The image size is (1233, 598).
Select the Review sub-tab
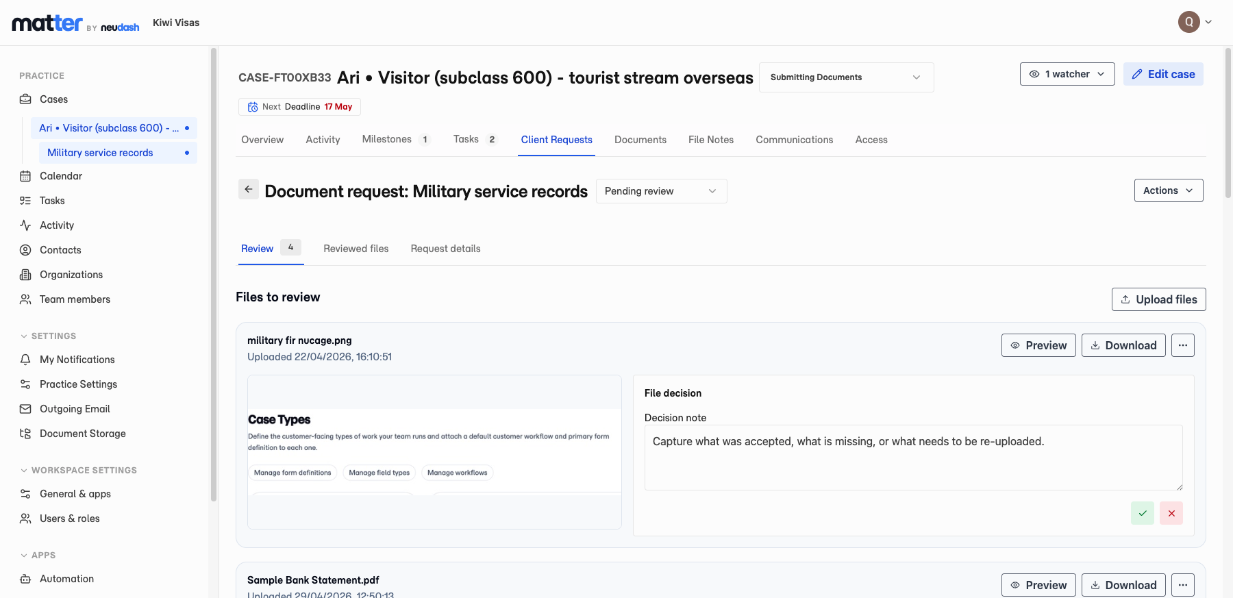pos(271,249)
